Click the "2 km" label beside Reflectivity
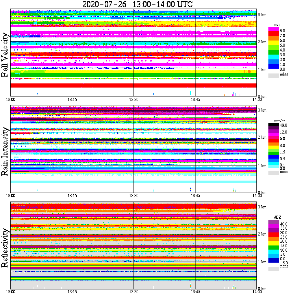The image size is (291, 298). [x=262, y=234]
